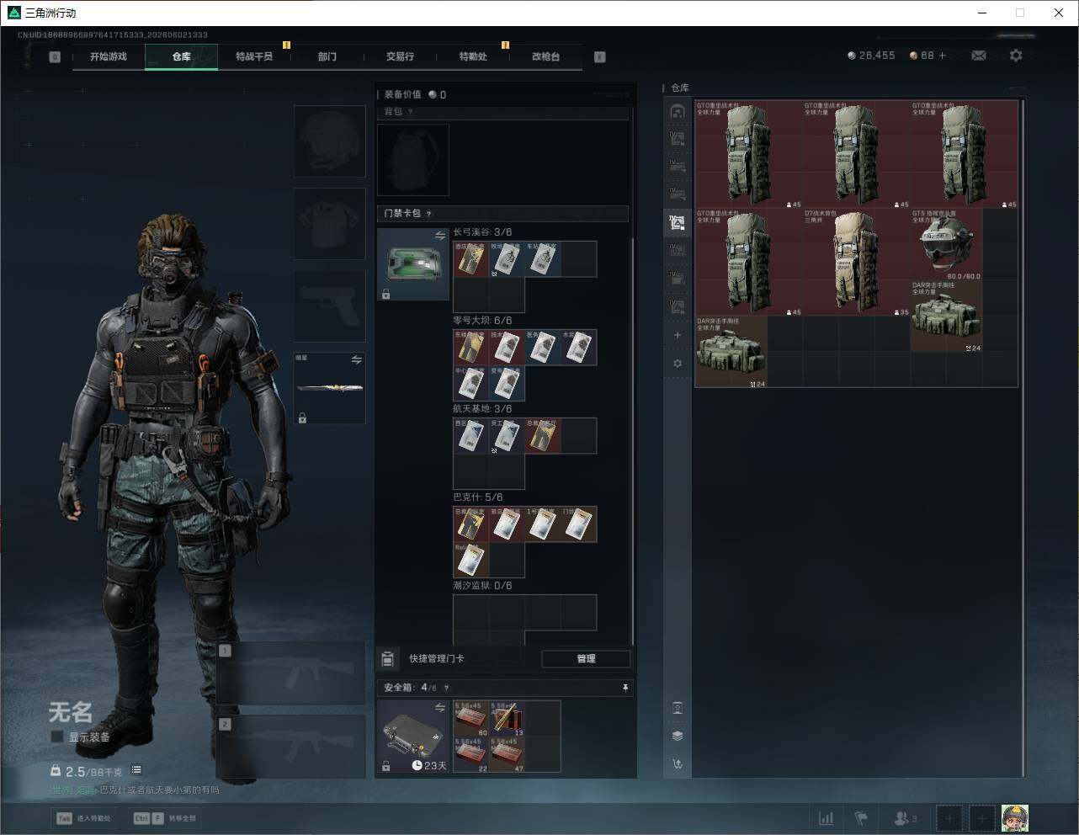Click the key card pouch scrollbar

(632, 441)
